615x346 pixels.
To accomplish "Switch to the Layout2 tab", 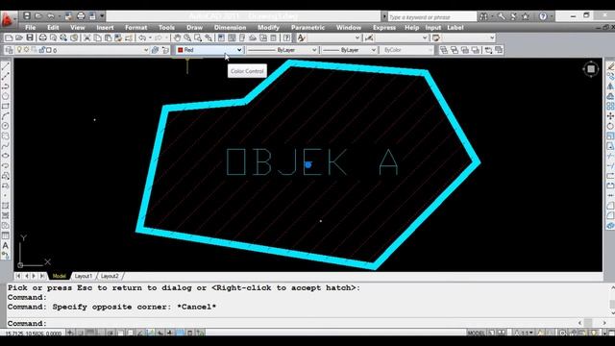I will coord(110,276).
